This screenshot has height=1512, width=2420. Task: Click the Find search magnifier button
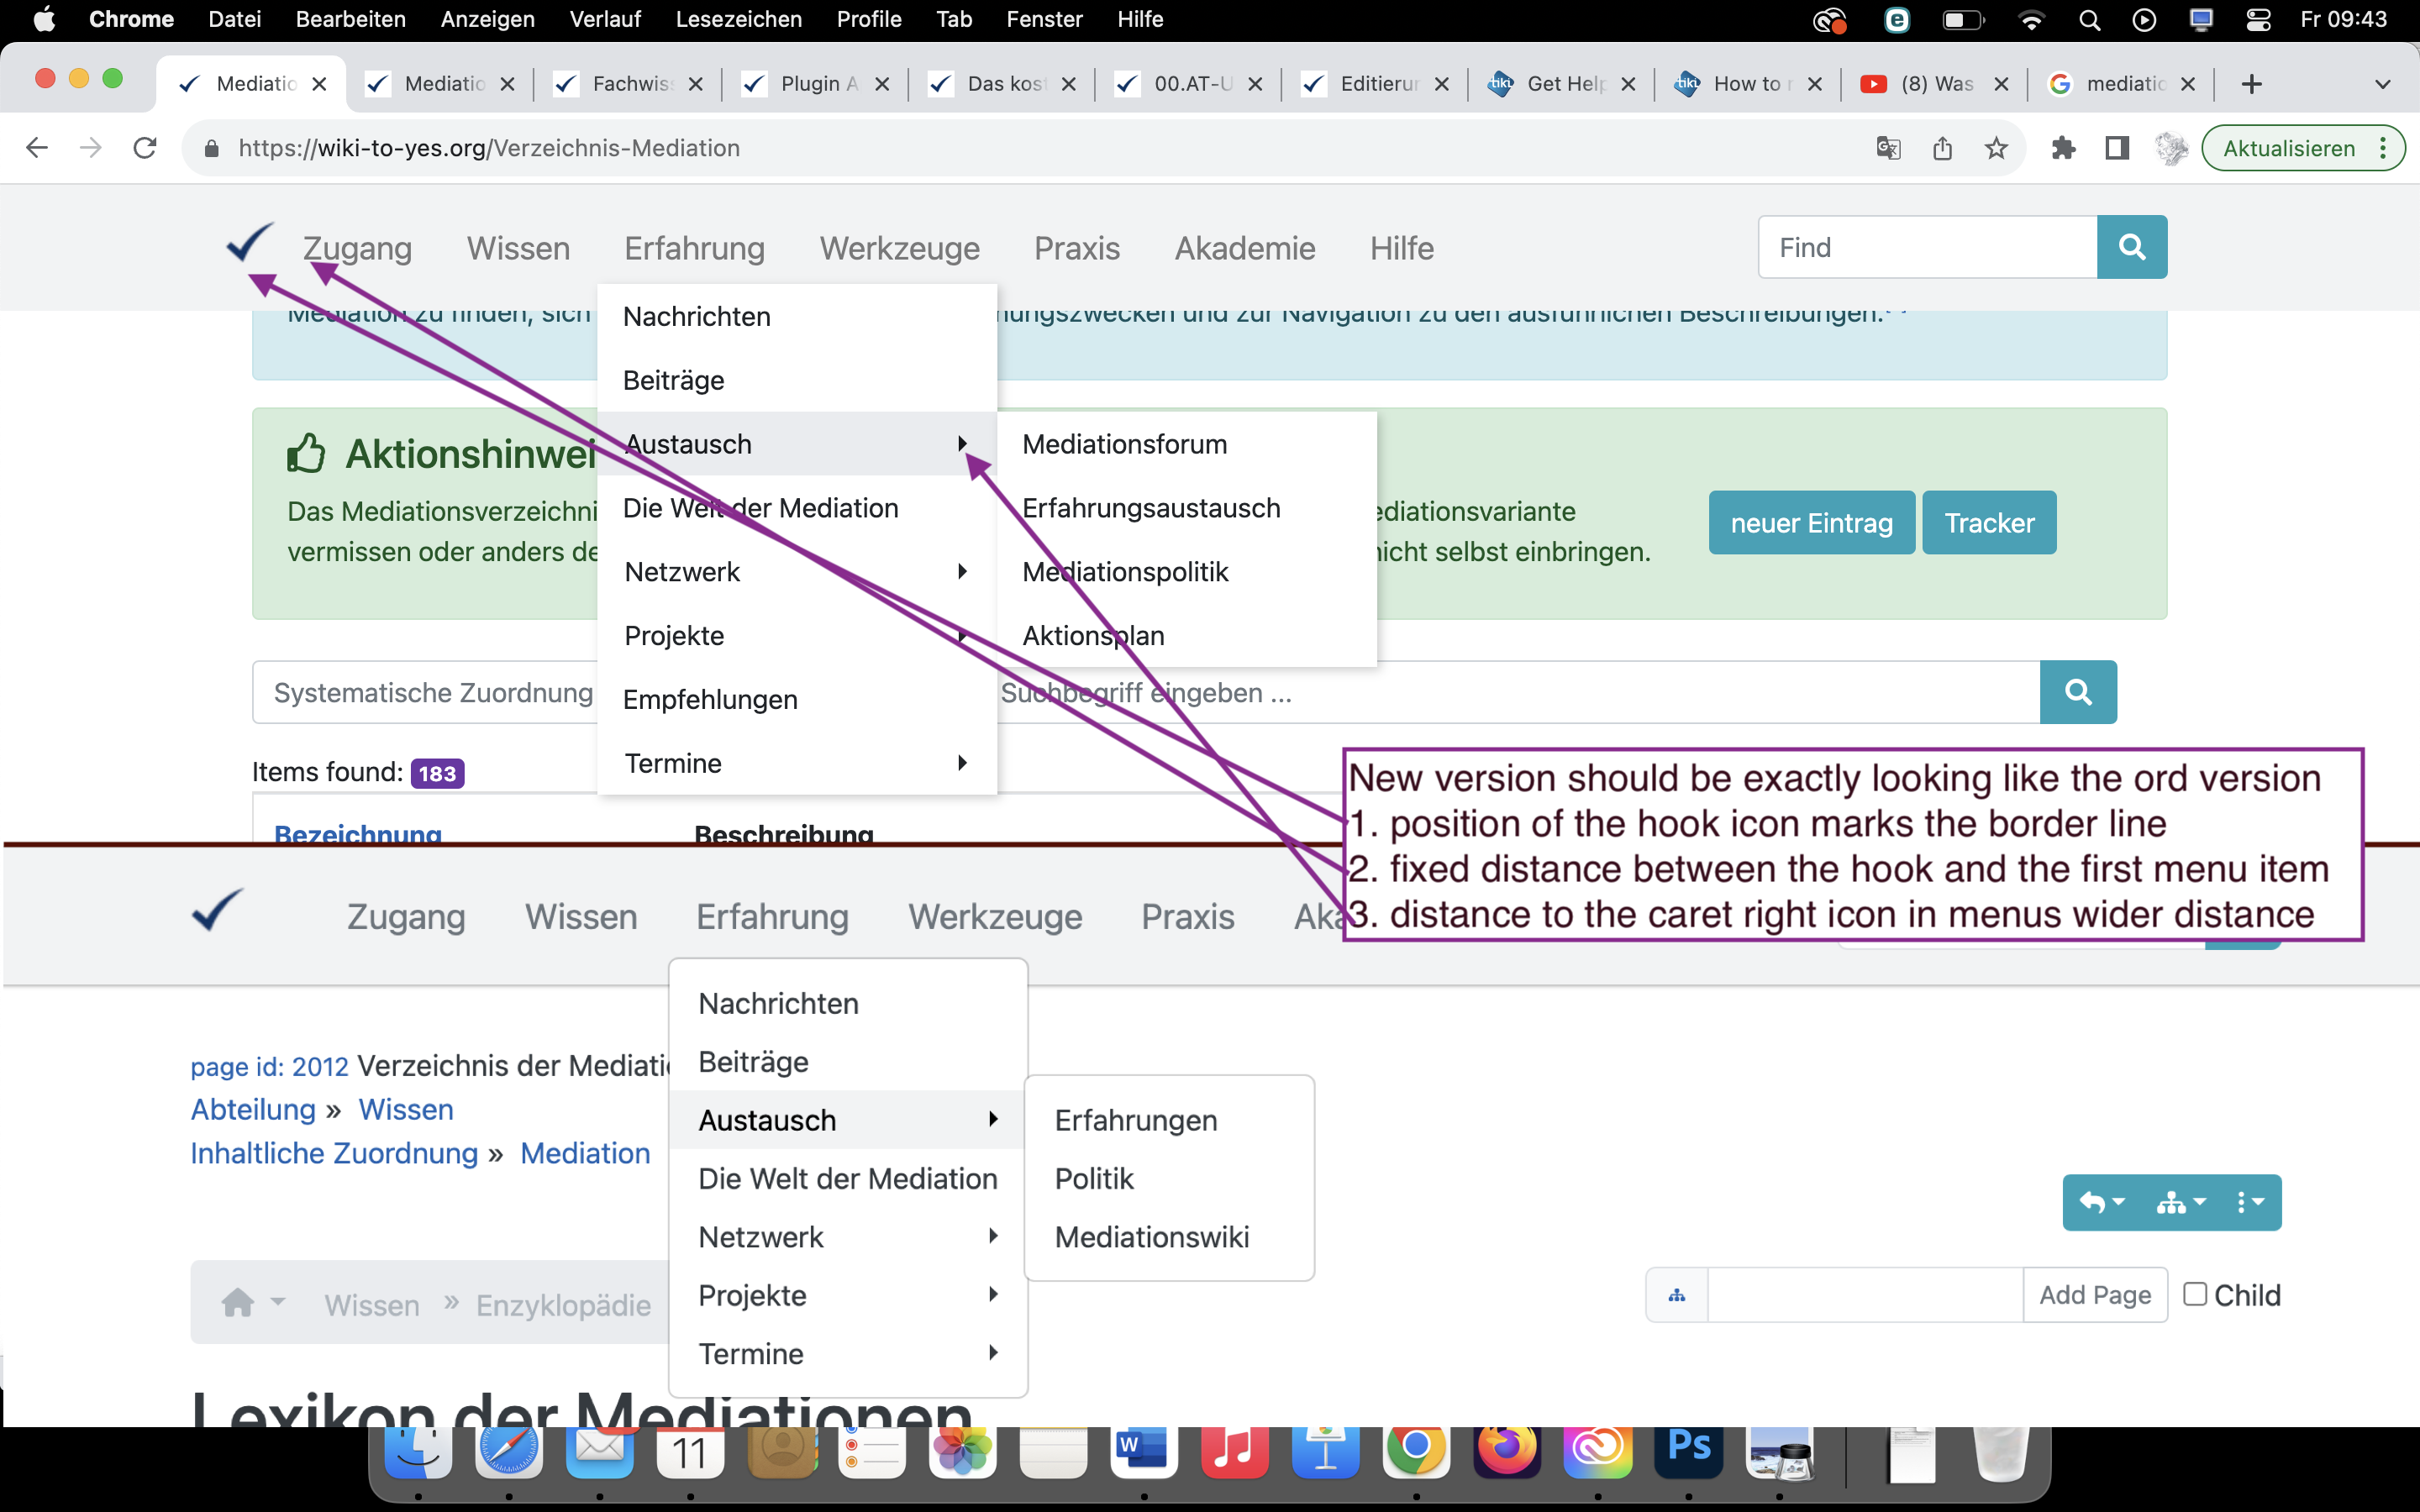2131,247
